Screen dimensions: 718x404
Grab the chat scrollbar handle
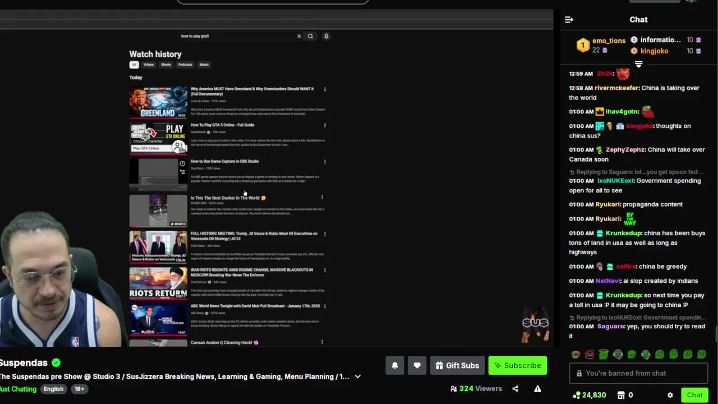click(x=716, y=333)
